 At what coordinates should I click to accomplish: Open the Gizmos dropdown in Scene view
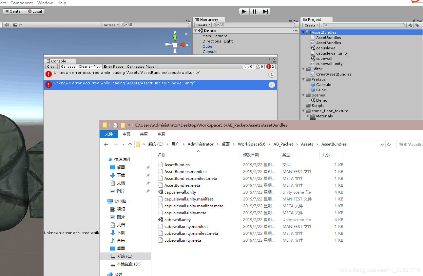(111, 25)
